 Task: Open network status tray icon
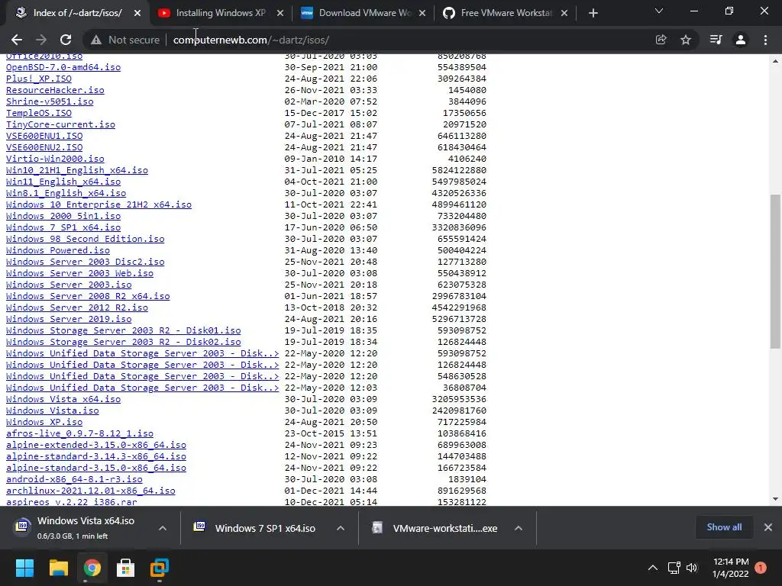point(674,568)
